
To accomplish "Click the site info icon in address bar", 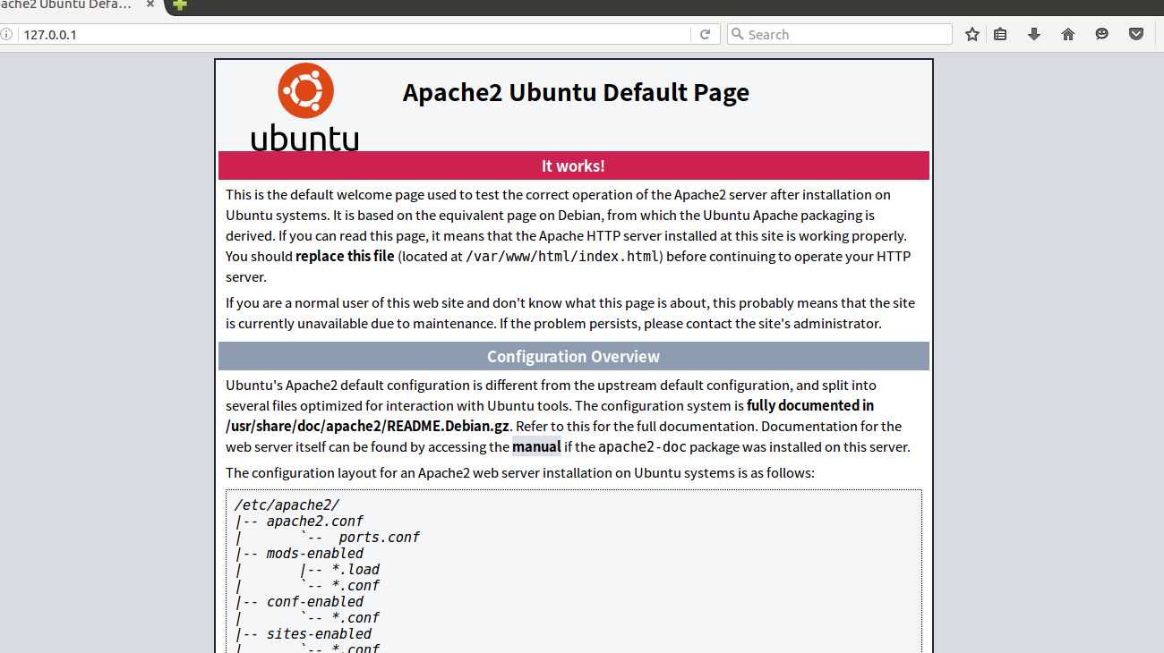I will point(5,35).
